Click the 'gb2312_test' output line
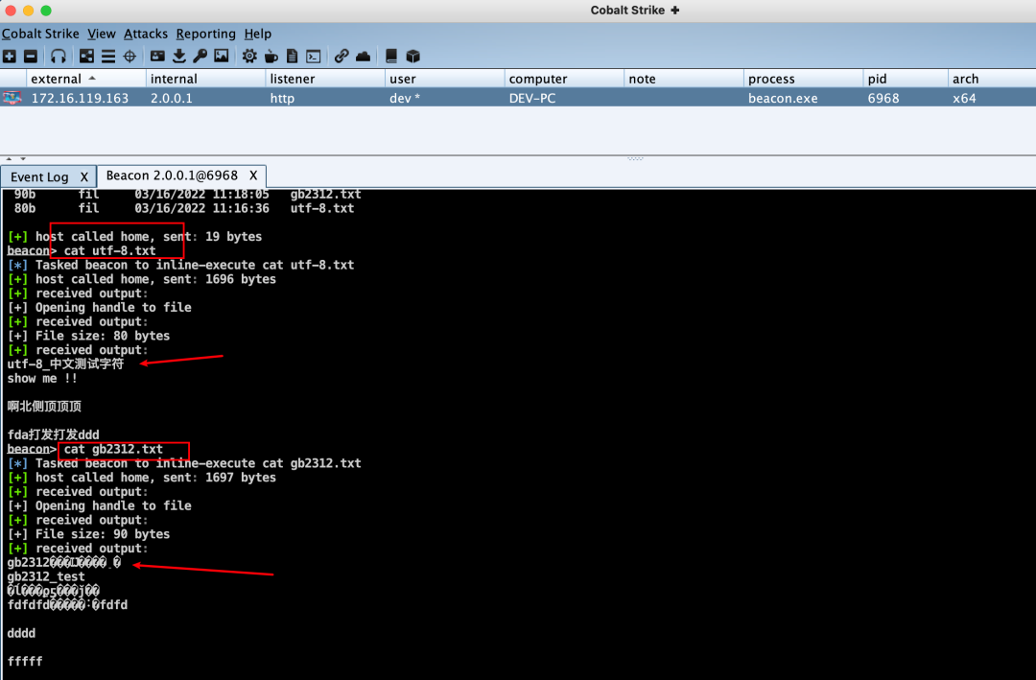1036x680 pixels. 46,577
